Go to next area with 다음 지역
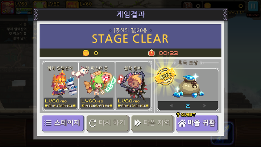 pyautogui.click(x=152, y=123)
